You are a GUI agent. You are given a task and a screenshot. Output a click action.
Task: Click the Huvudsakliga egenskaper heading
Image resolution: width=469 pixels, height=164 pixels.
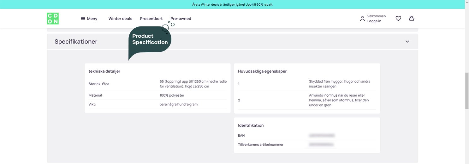262,71
